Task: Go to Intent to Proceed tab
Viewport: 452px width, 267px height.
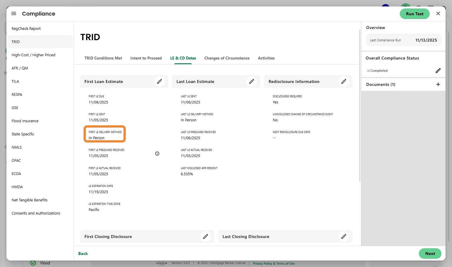Action: [146, 58]
